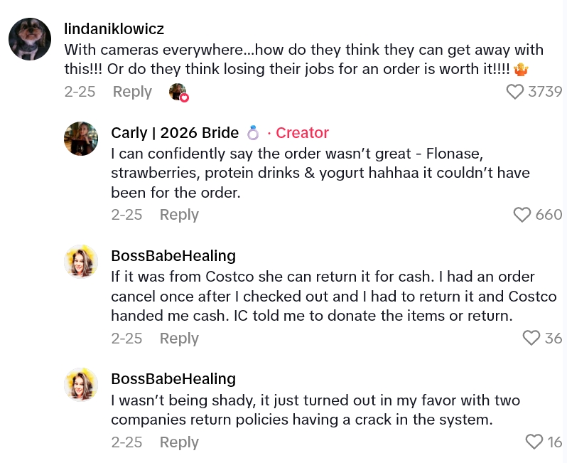The image size is (567, 463).
Task: Reply to the "crack in the system" comment
Action: [179, 442]
